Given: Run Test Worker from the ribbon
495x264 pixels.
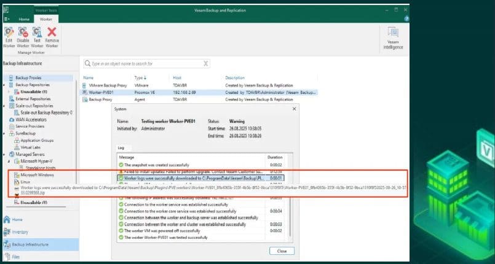Looking at the screenshot, I should [37, 37].
